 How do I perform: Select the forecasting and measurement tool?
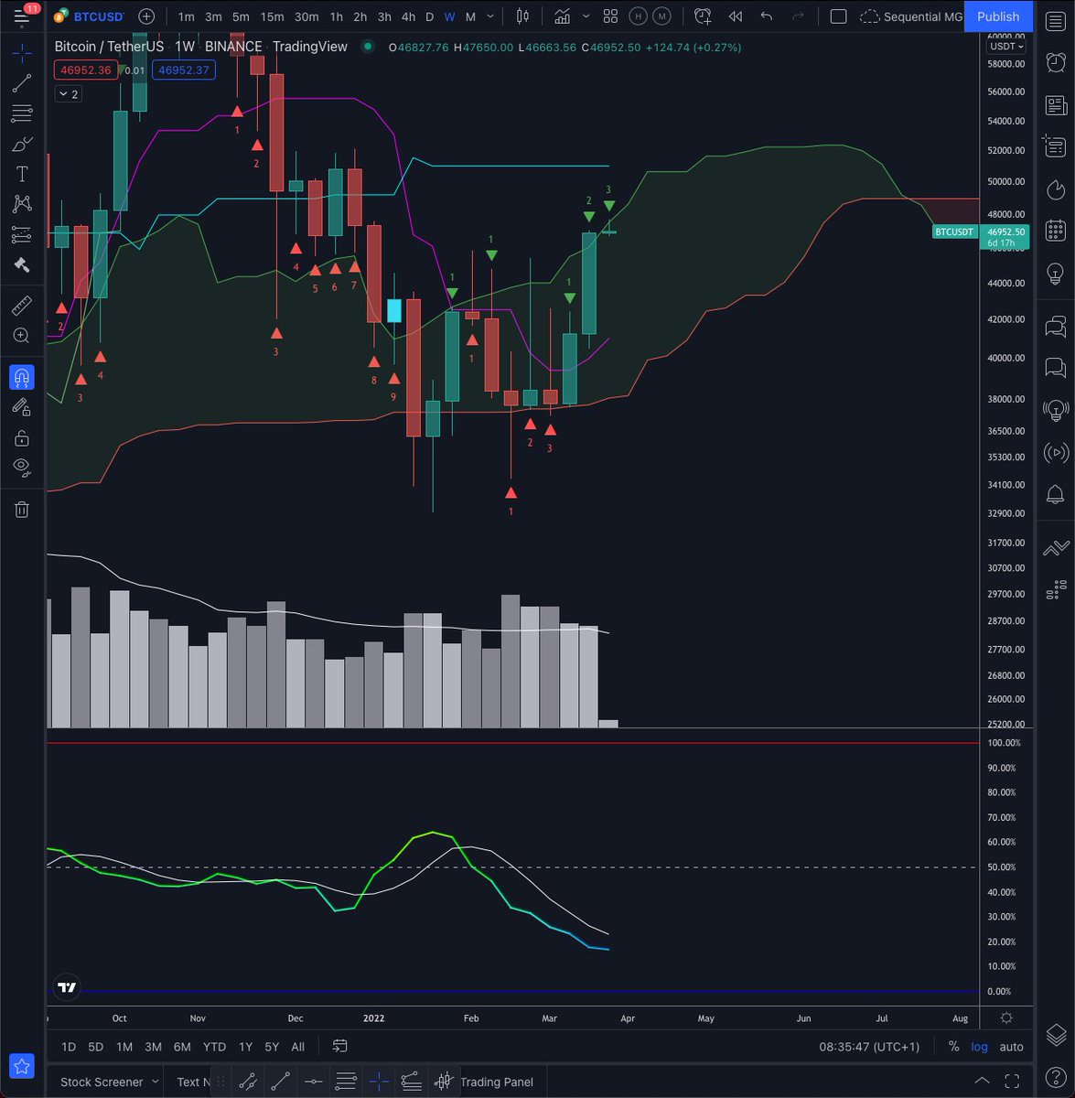tap(22, 235)
